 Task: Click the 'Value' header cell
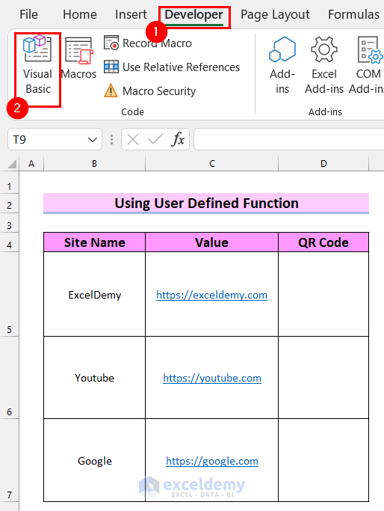212,242
